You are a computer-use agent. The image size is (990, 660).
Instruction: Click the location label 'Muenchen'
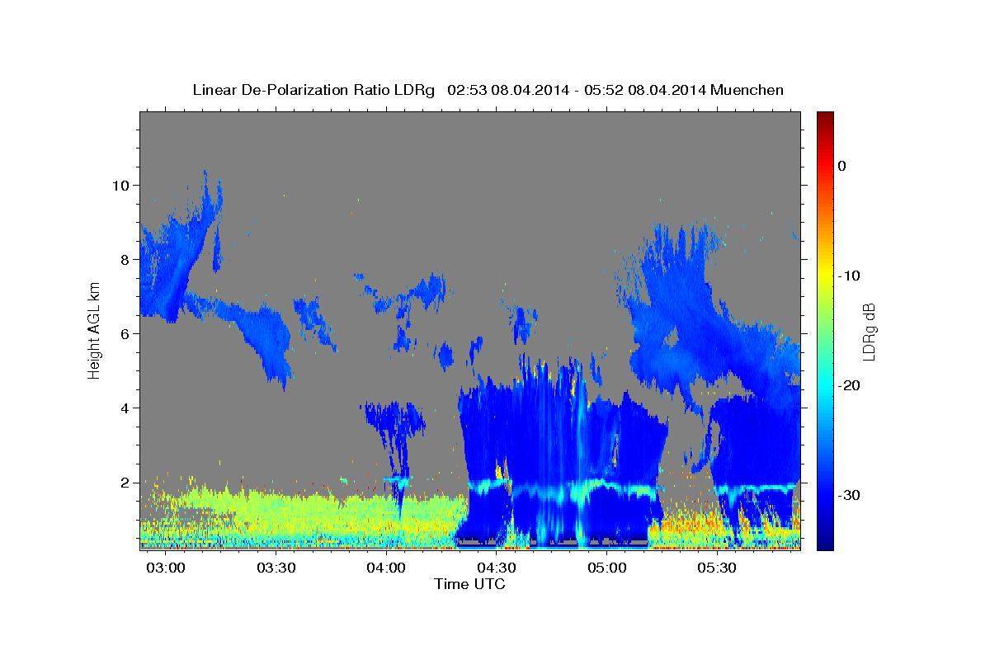pyautogui.click(x=746, y=90)
